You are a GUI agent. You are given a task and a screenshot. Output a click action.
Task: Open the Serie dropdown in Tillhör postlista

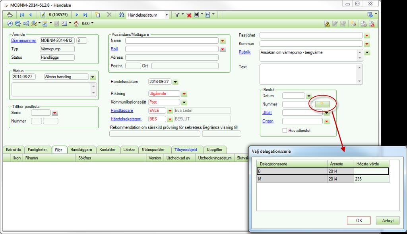click(54, 113)
